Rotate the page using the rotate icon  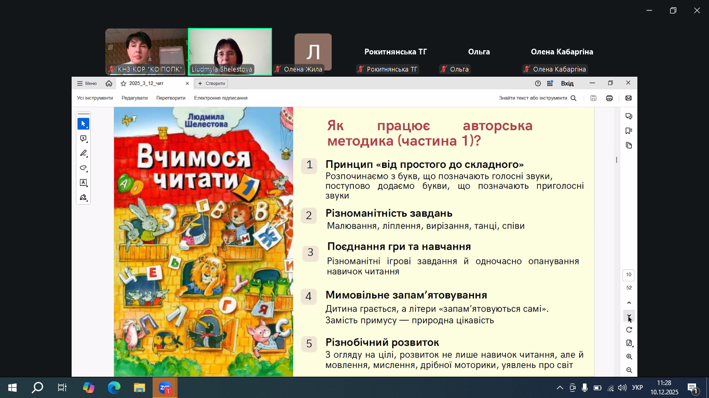pos(629,330)
